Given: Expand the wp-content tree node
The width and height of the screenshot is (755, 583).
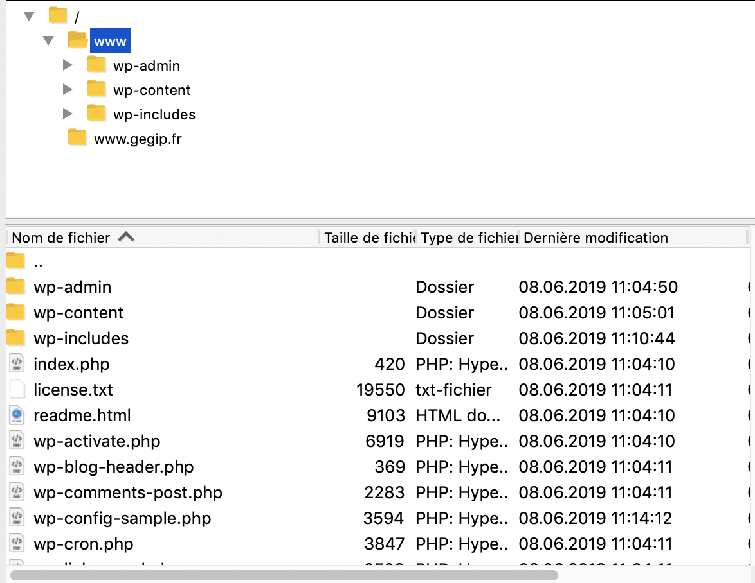Looking at the screenshot, I should [x=68, y=90].
